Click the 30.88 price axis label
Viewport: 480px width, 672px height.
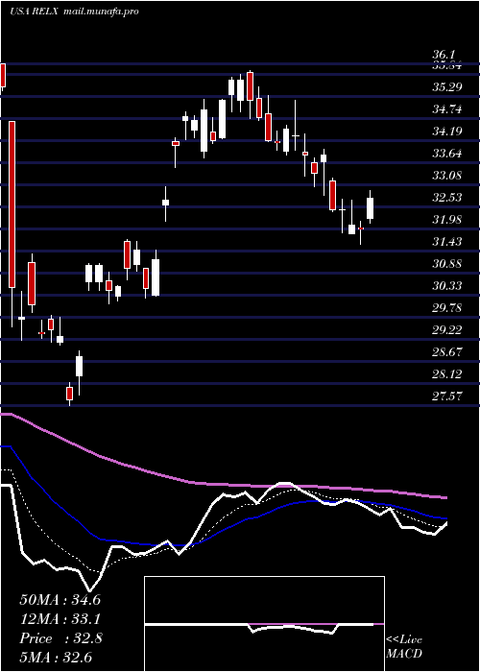(x=447, y=264)
